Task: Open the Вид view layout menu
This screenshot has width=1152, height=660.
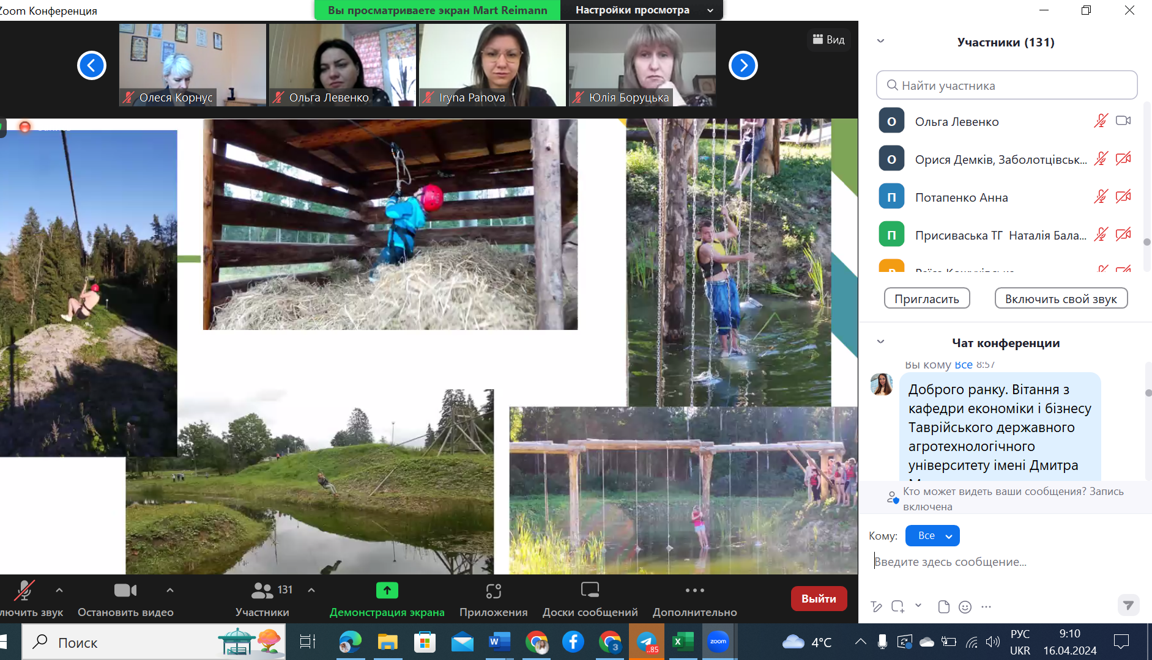Action: click(x=828, y=40)
